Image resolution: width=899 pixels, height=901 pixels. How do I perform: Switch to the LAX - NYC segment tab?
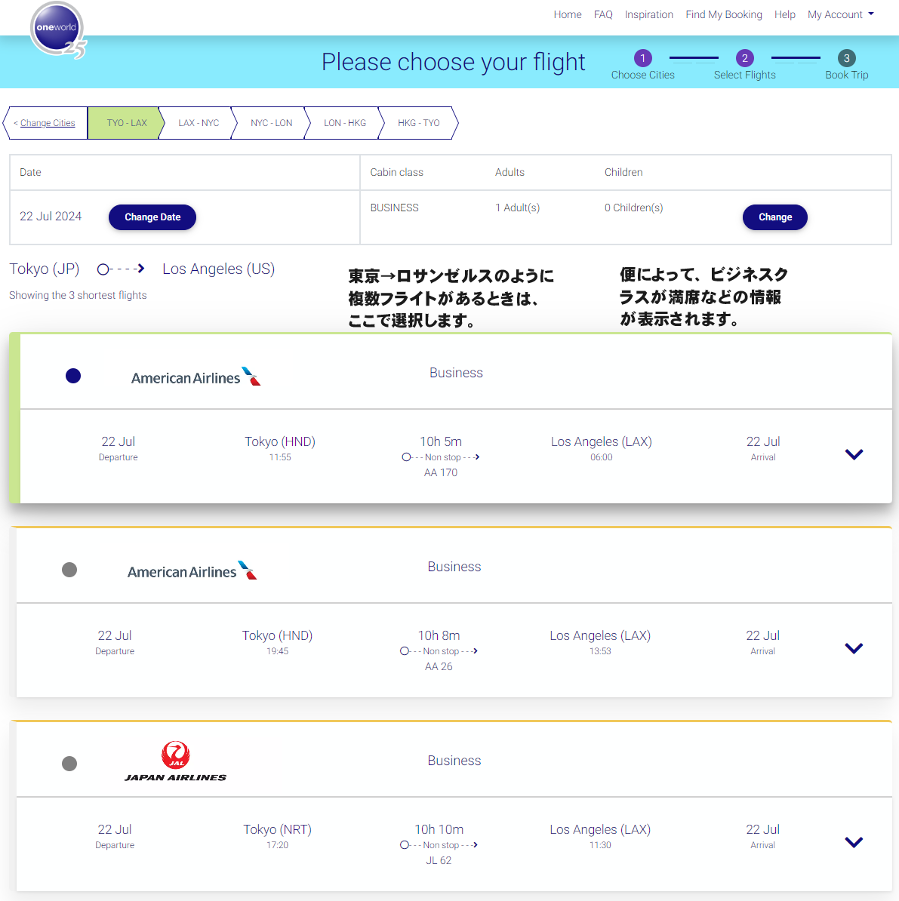(x=199, y=123)
